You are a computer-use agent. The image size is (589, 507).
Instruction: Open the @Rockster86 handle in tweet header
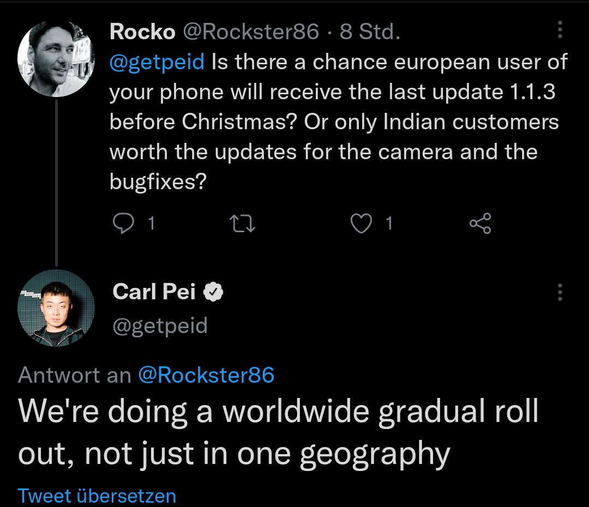(250, 32)
